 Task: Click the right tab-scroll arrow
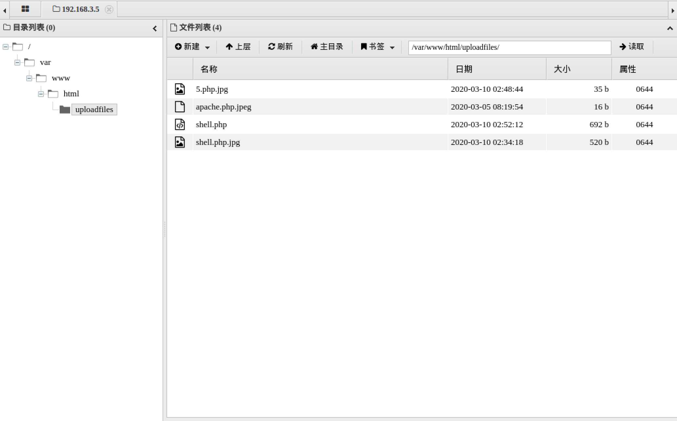673,10
